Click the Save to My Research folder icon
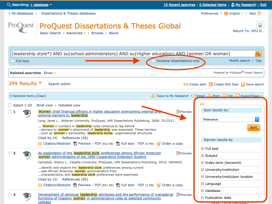 pyautogui.click(x=154, y=96)
